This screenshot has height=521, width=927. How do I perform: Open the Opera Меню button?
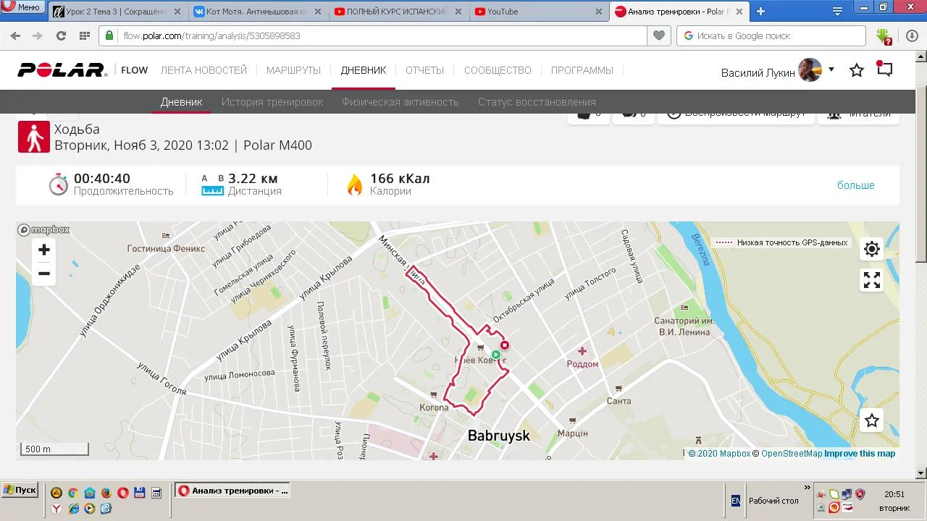click(x=22, y=8)
